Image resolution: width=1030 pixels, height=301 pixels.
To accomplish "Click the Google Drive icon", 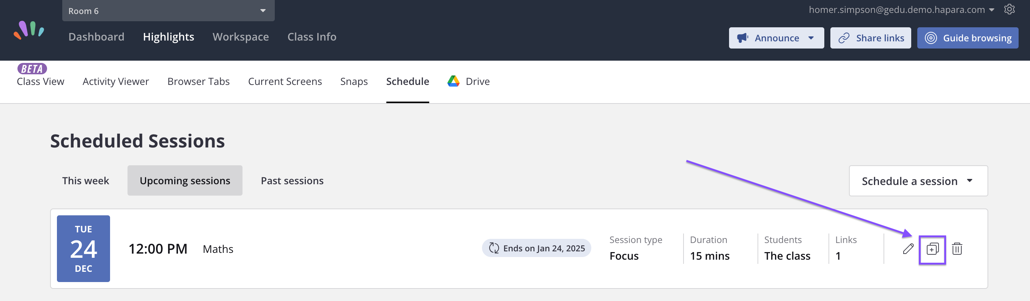I will [453, 82].
